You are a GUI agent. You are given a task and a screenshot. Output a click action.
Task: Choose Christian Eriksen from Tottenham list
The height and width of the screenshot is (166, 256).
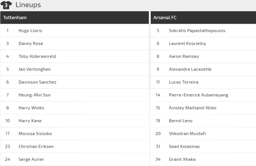point(36,147)
